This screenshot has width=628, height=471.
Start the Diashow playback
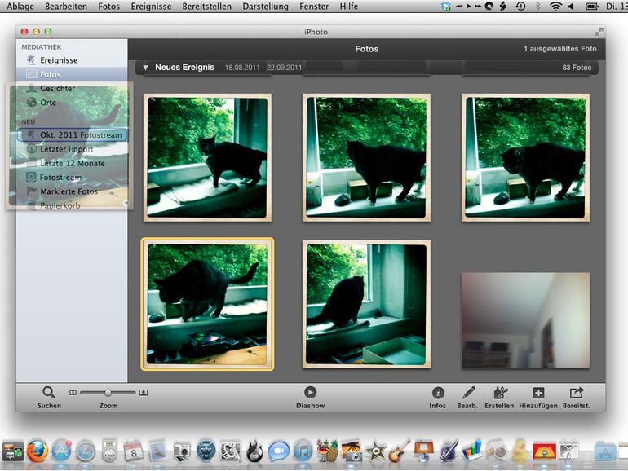point(310,392)
